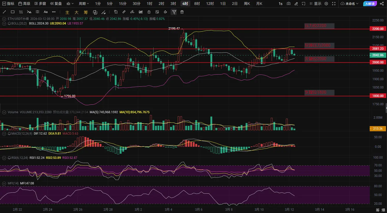387x213 pixels.
Task: Open chart settings hexagon gear icon
Action: pyautogui.click(x=326, y=4)
